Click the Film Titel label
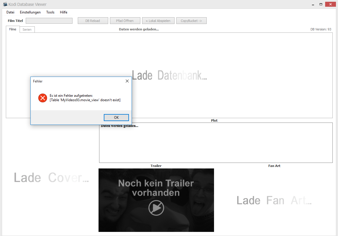This screenshot has width=338, height=236. (15, 21)
